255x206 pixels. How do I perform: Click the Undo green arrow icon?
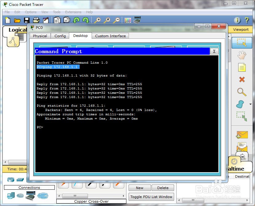[x=76, y=20]
